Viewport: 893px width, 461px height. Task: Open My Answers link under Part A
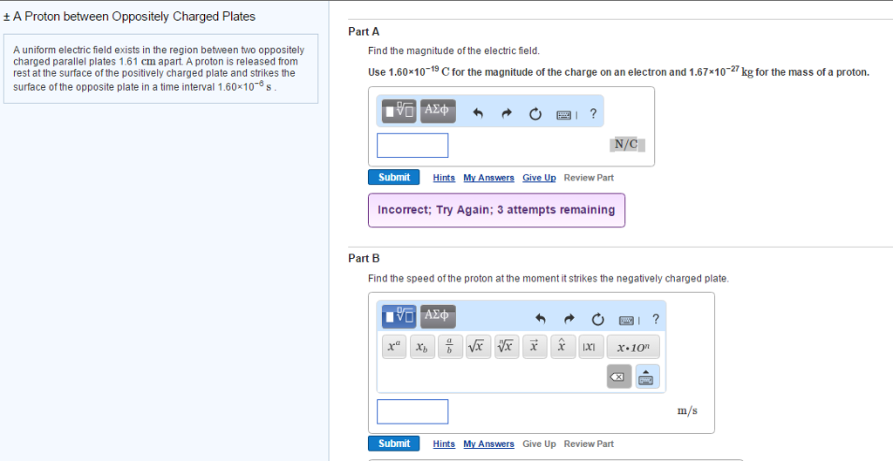click(x=488, y=178)
